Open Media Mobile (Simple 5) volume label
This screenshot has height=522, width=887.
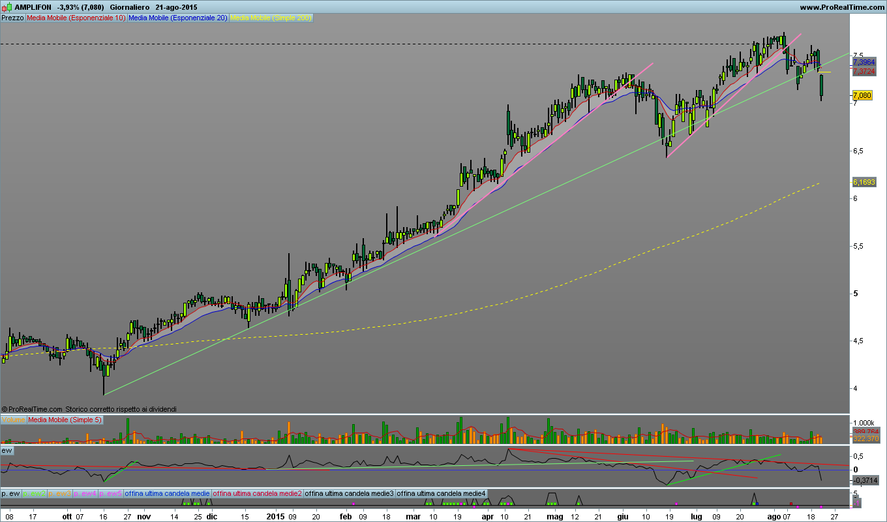point(65,420)
